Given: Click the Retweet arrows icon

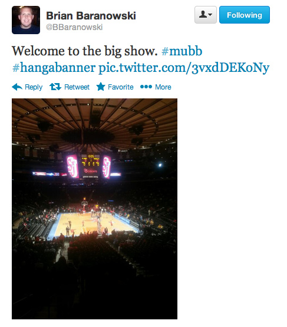Looking at the screenshot, I should pyautogui.click(x=55, y=87).
